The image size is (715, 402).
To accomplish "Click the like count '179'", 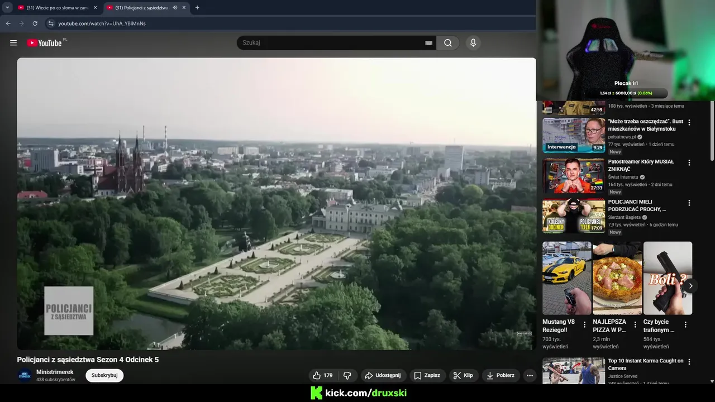I will tap(328, 376).
